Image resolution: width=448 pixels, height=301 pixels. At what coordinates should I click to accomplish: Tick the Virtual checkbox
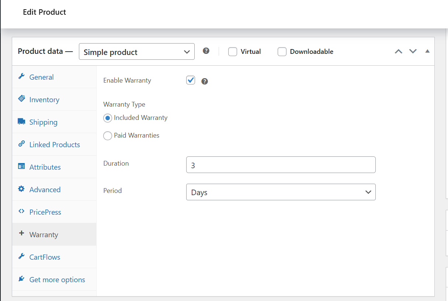tap(232, 52)
